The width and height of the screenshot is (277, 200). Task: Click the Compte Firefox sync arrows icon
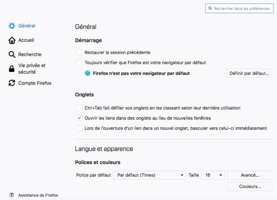point(12,83)
